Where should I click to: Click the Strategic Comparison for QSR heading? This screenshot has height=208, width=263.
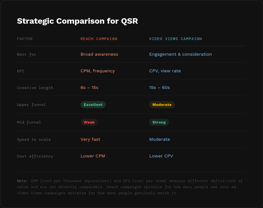coord(77,21)
